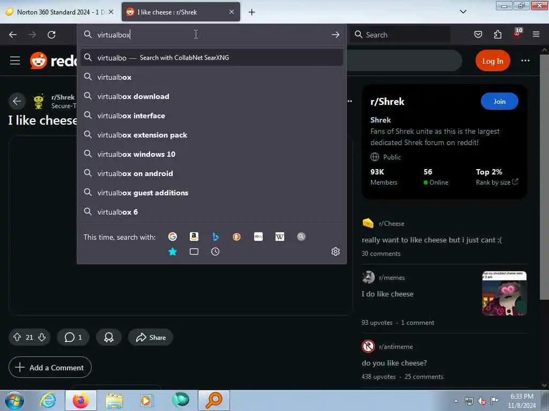Image resolution: width=549 pixels, height=411 pixels.
Task: Open the Reddit hamburger side menu
Action: point(15,60)
